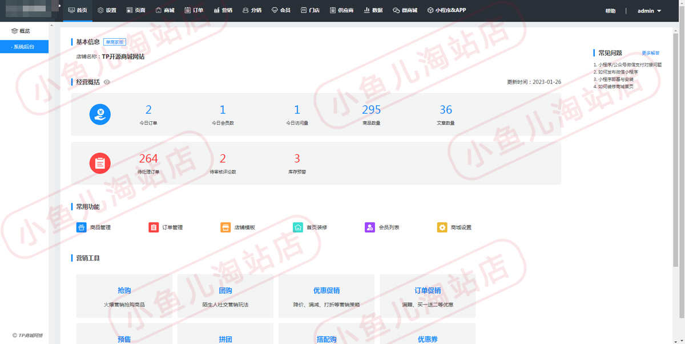Click the 单商家版 edition badge
Screen dimensions: 685x344
(115, 42)
